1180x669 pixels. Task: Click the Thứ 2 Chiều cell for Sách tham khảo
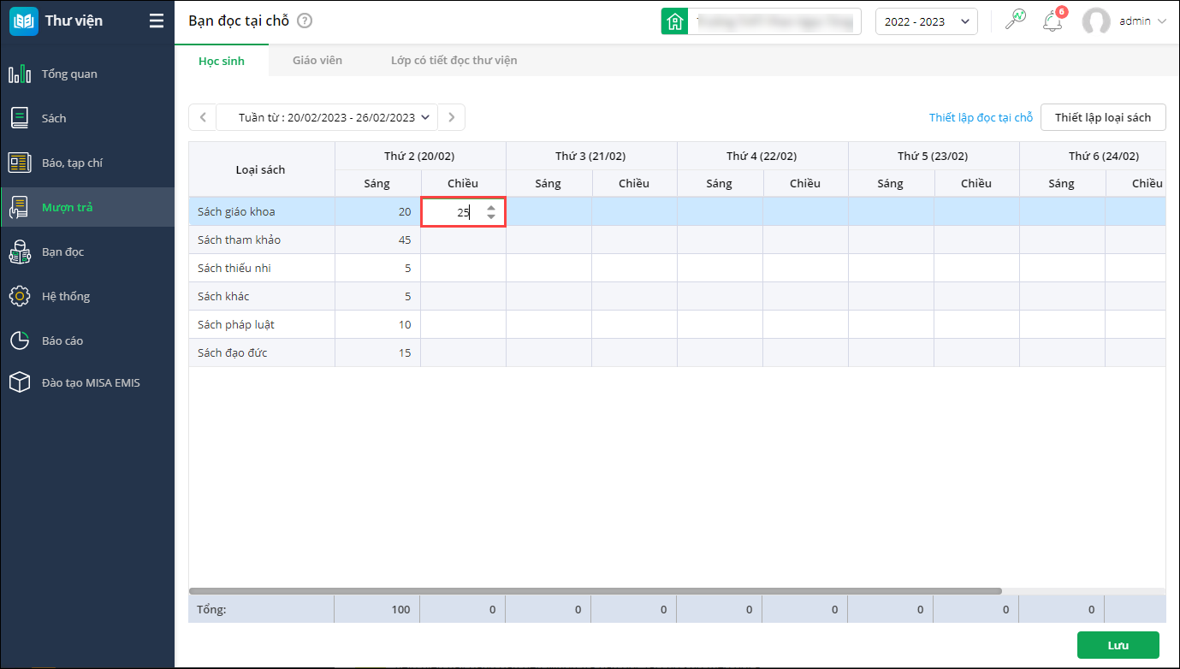[x=463, y=240]
